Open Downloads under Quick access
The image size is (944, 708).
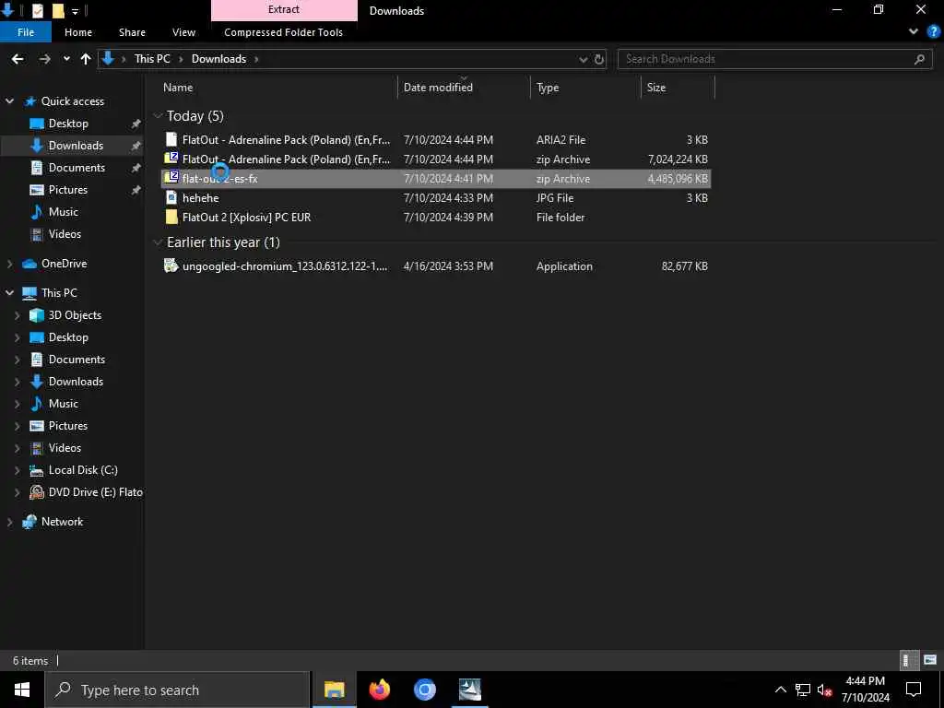(76, 146)
